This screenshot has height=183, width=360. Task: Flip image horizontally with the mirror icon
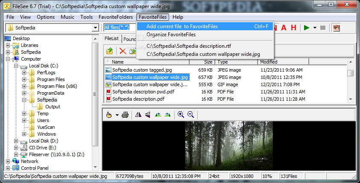point(138,115)
